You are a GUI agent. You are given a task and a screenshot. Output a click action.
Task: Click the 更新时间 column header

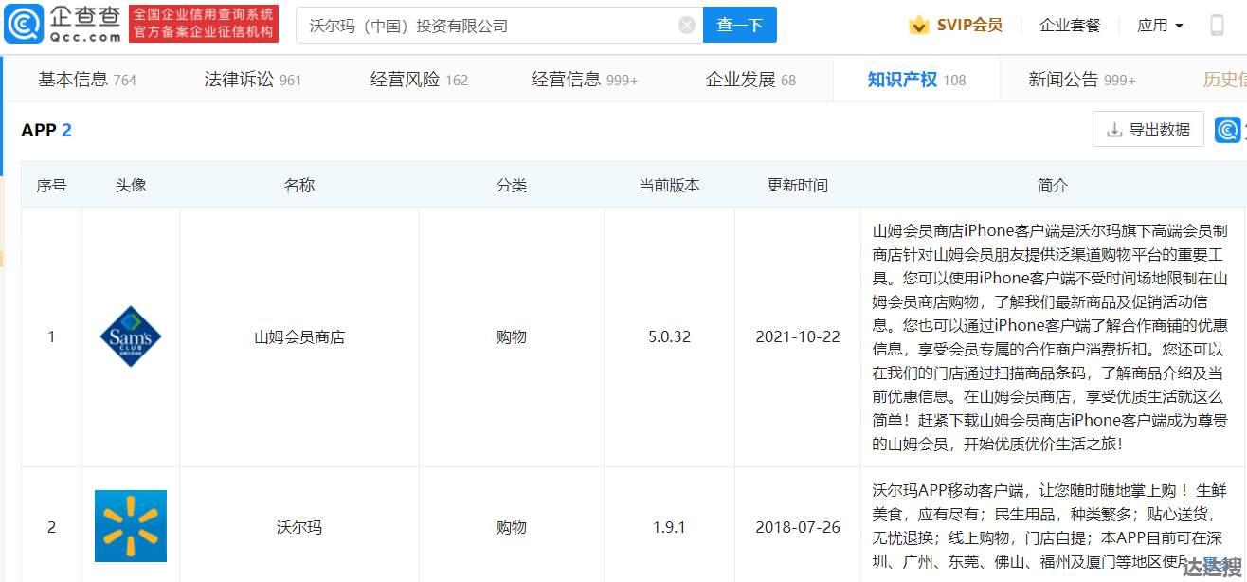pyautogui.click(x=798, y=185)
